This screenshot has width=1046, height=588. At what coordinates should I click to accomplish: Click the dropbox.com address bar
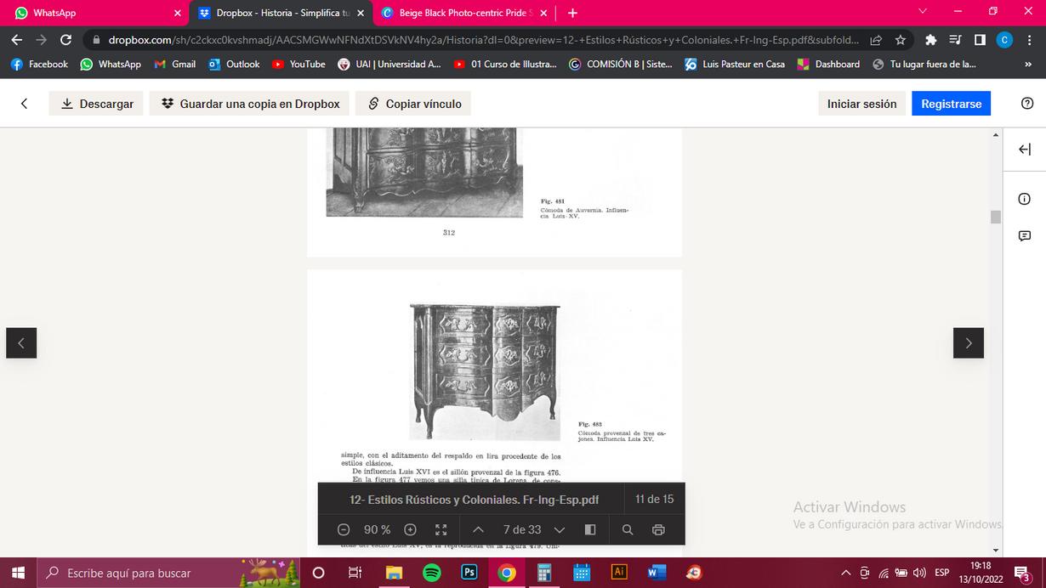click(483, 40)
